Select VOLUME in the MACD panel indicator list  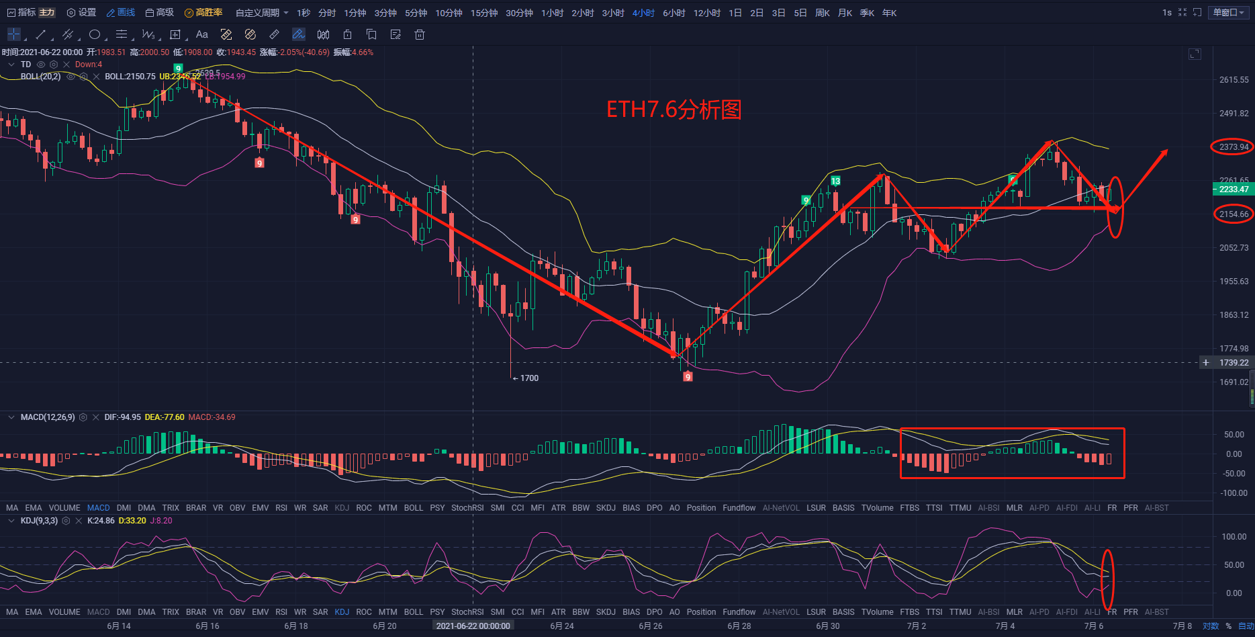64,508
